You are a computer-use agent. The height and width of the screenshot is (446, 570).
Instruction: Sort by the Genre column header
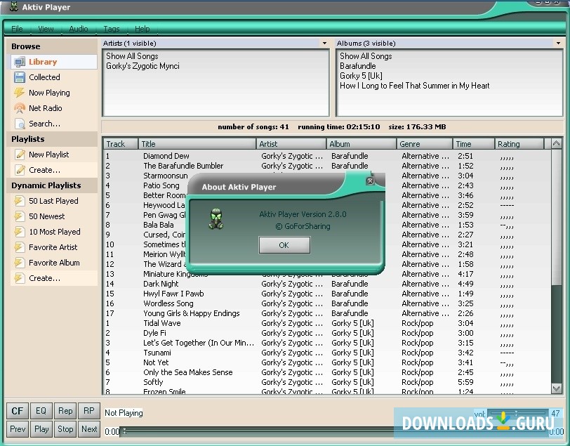pos(425,144)
